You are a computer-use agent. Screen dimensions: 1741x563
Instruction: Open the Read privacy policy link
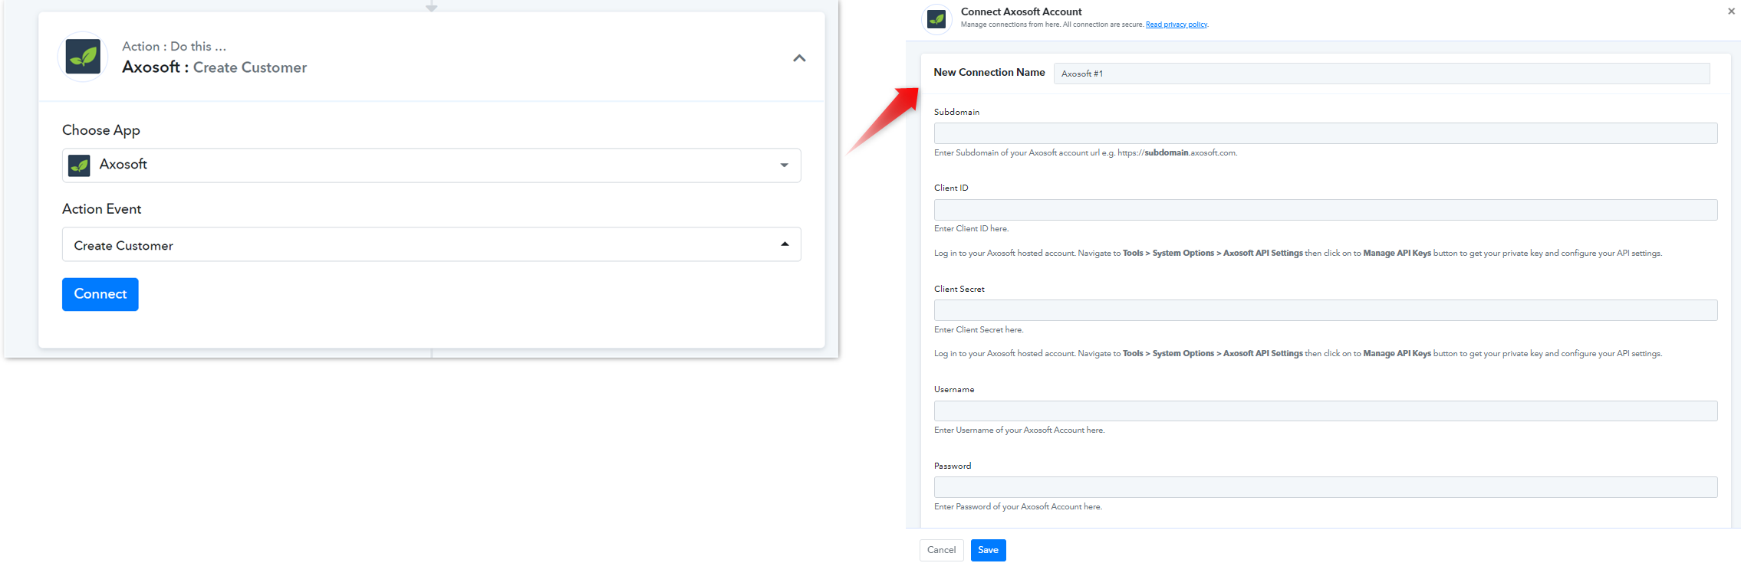(x=1177, y=25)
